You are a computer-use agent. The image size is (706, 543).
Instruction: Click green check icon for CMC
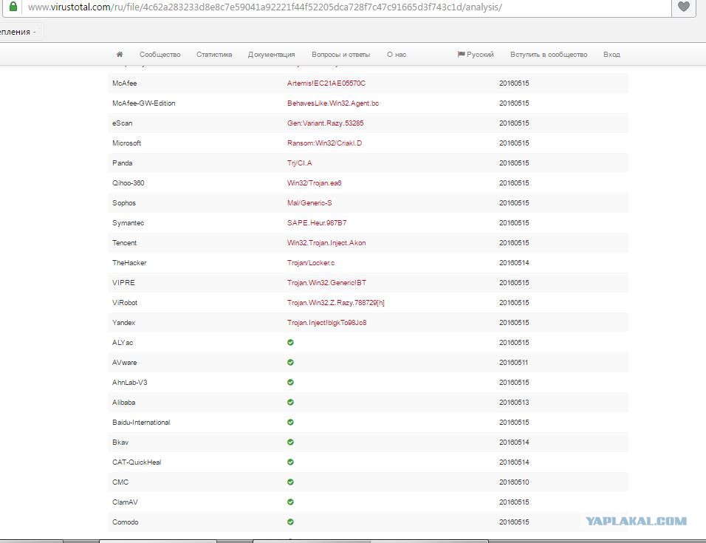[290, 482]
